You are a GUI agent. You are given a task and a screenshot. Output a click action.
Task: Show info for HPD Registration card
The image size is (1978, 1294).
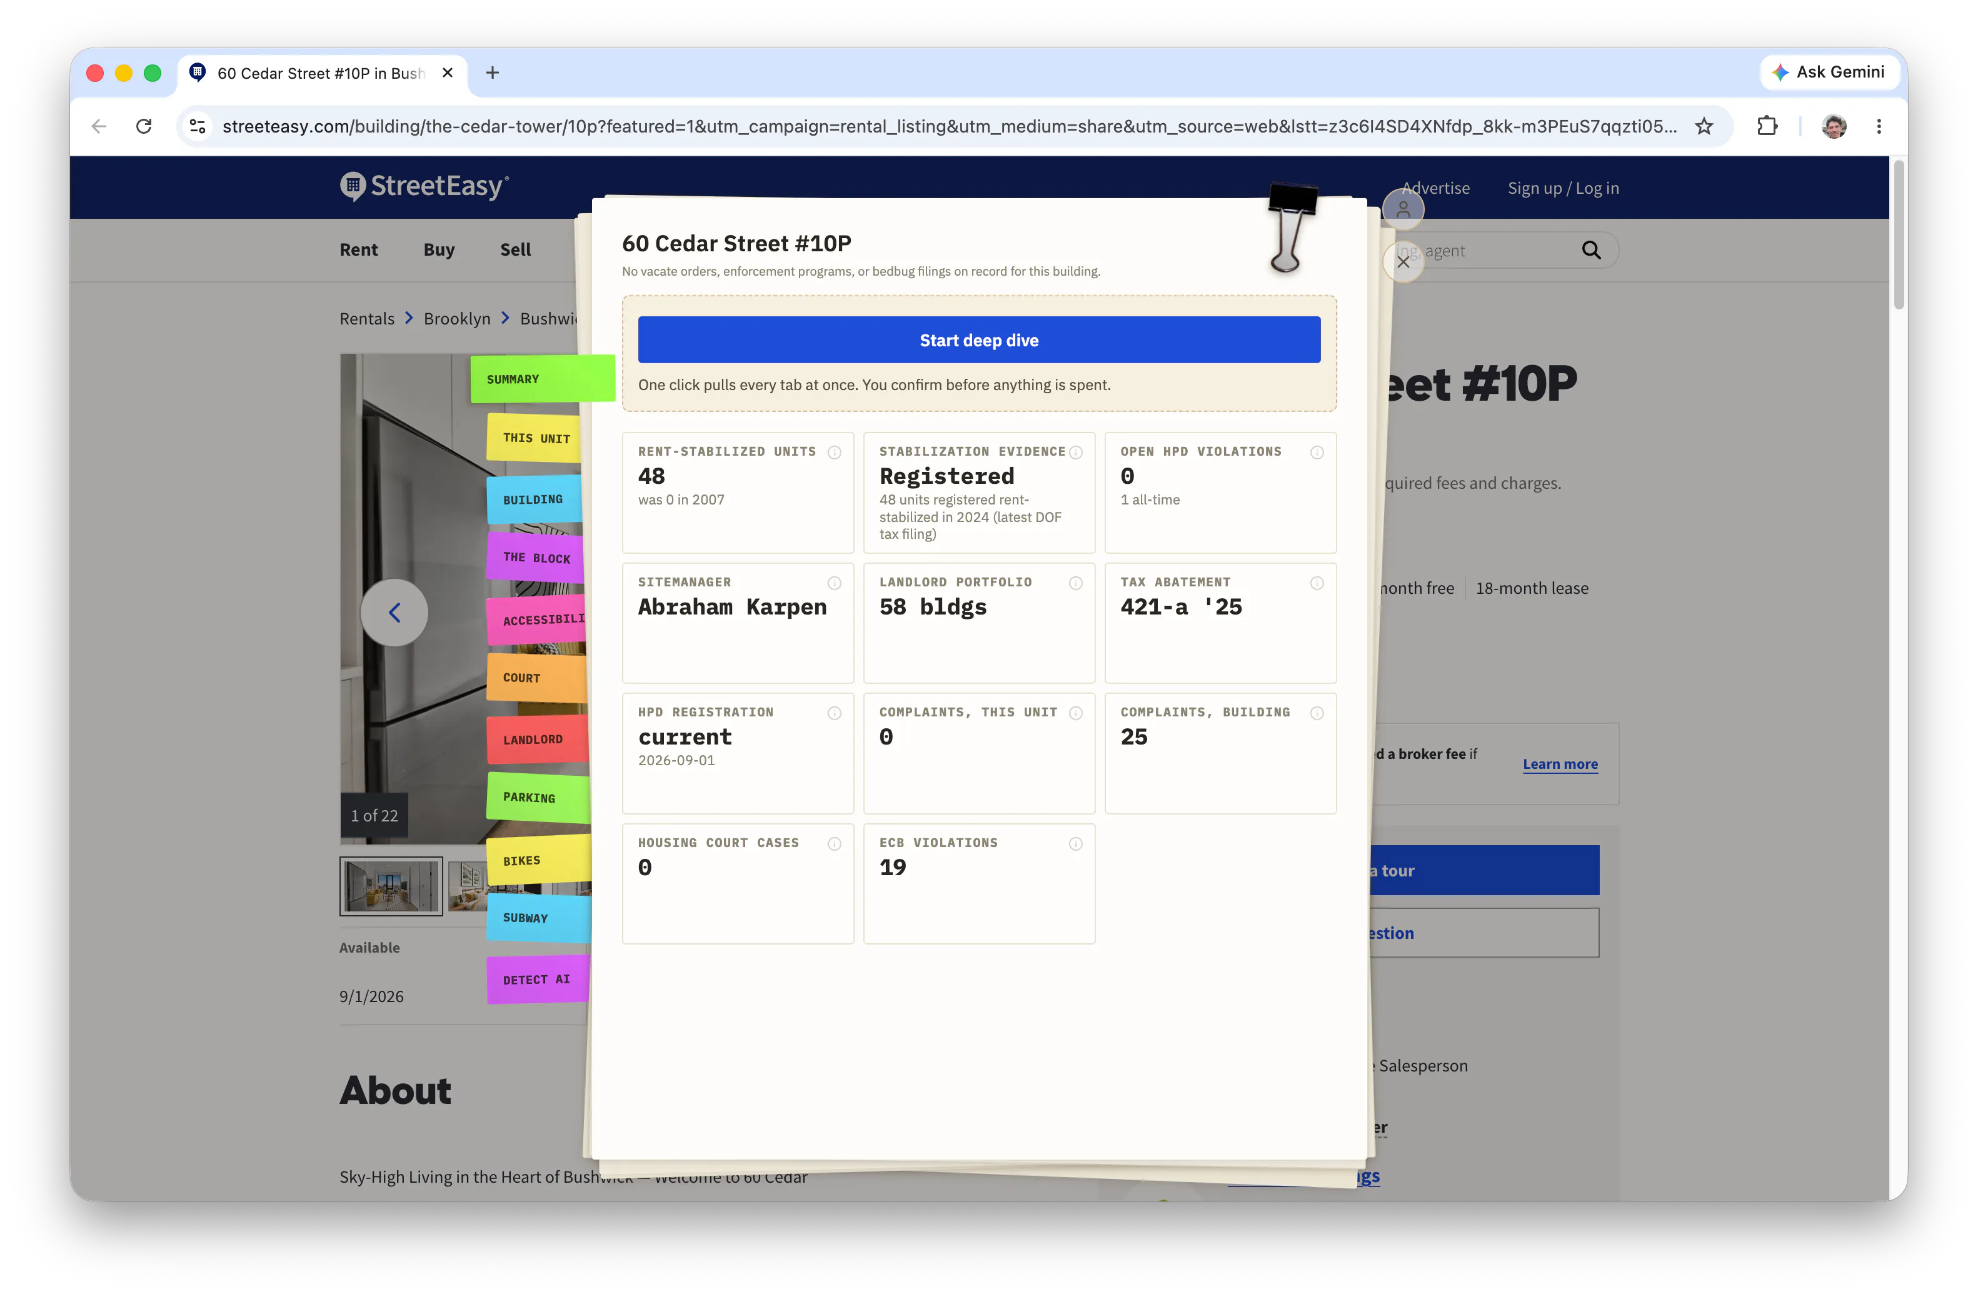pyautogui.click(x=833, y=713)
